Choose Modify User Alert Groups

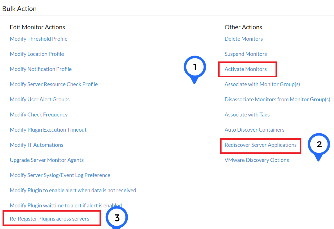tap(40, 99)
